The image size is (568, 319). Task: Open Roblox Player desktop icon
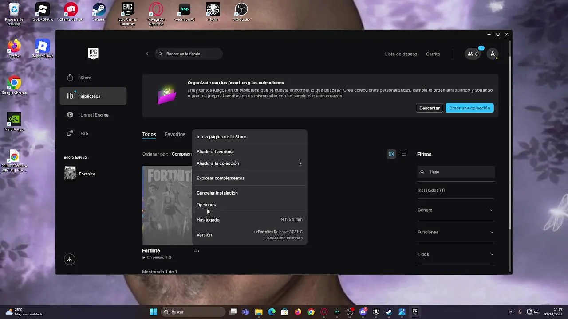[x=42, y=49]
